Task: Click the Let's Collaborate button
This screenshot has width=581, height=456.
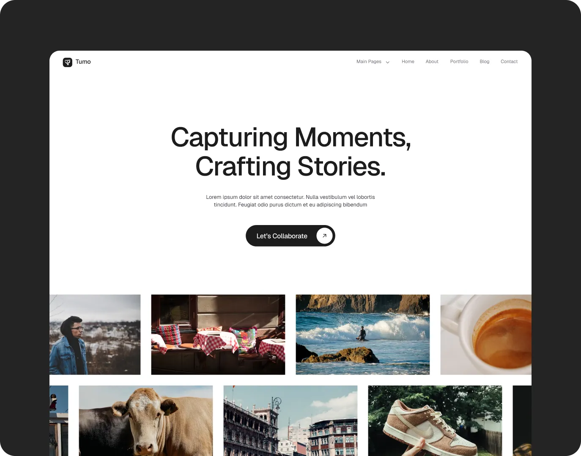Action: click(x=290, y=236)
